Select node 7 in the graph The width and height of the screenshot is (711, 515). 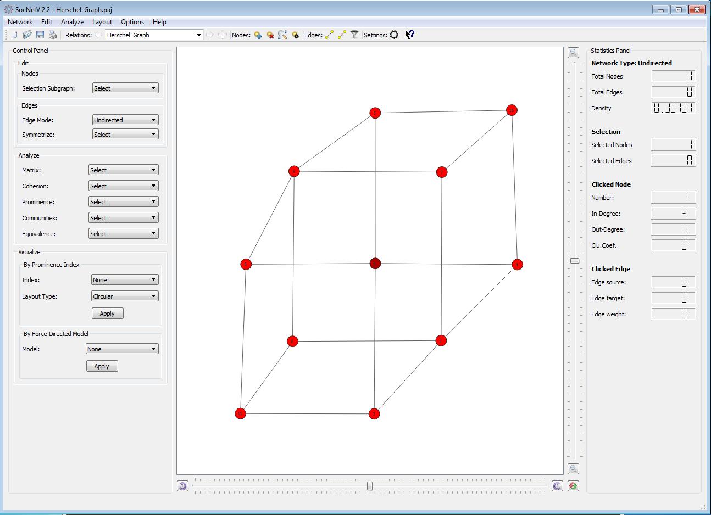(442, 172)
